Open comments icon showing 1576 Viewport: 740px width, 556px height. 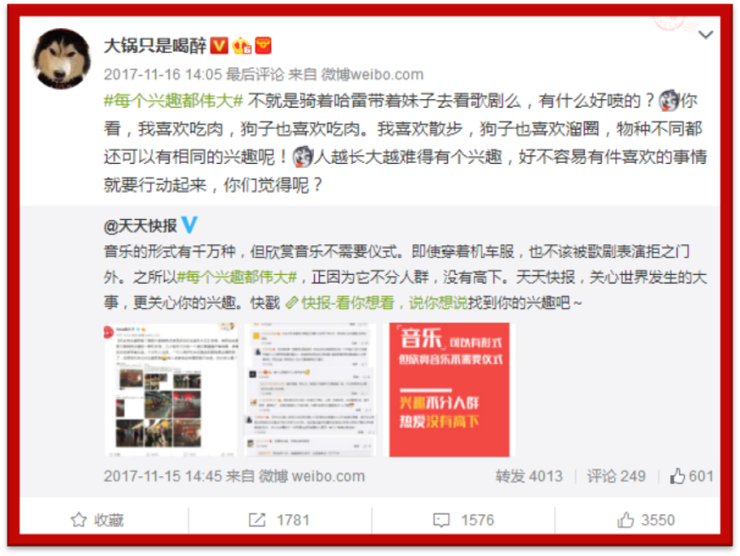463,520
